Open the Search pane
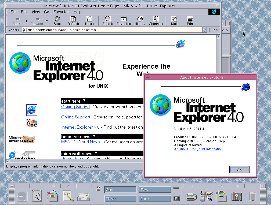The image size is (271, 205). pos(107,21)
